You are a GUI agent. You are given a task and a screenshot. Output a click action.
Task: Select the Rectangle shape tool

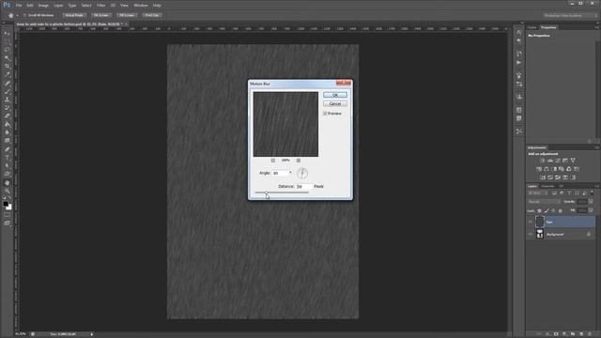[7, 175]
